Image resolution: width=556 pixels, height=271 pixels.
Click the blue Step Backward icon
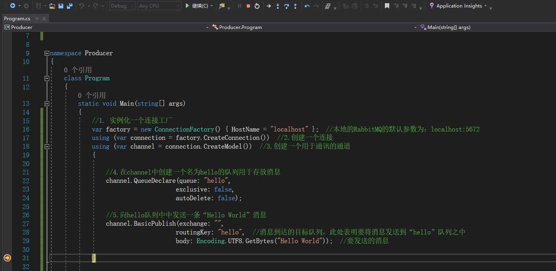click(x=307, y=6)
